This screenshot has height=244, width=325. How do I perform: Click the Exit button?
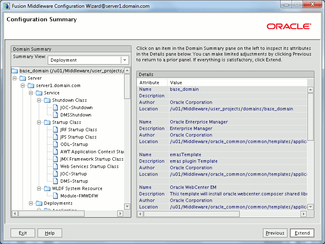[23, 233]
